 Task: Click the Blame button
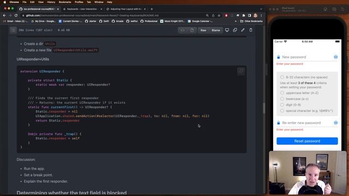[x=216, y=30]
